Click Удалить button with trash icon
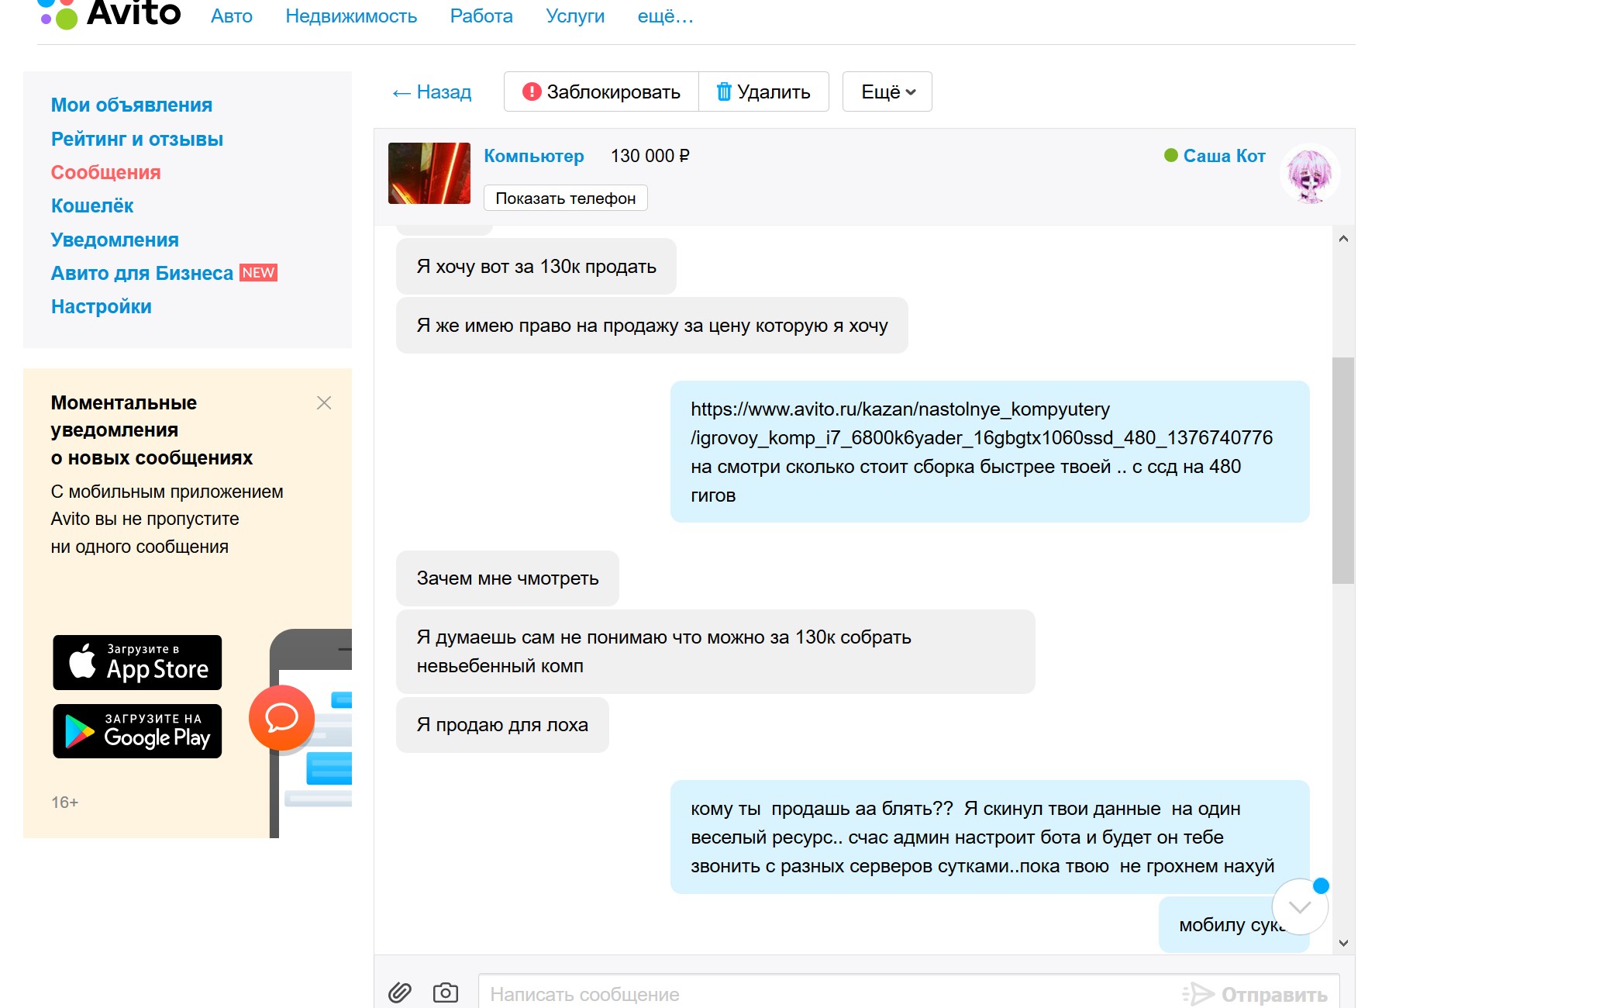 (763, 92)
